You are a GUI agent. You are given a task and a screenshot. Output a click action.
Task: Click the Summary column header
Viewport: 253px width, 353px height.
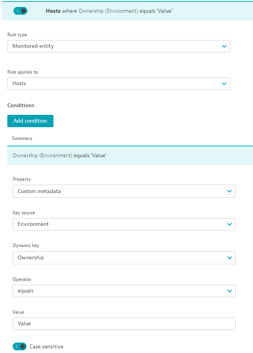point(22,138)
